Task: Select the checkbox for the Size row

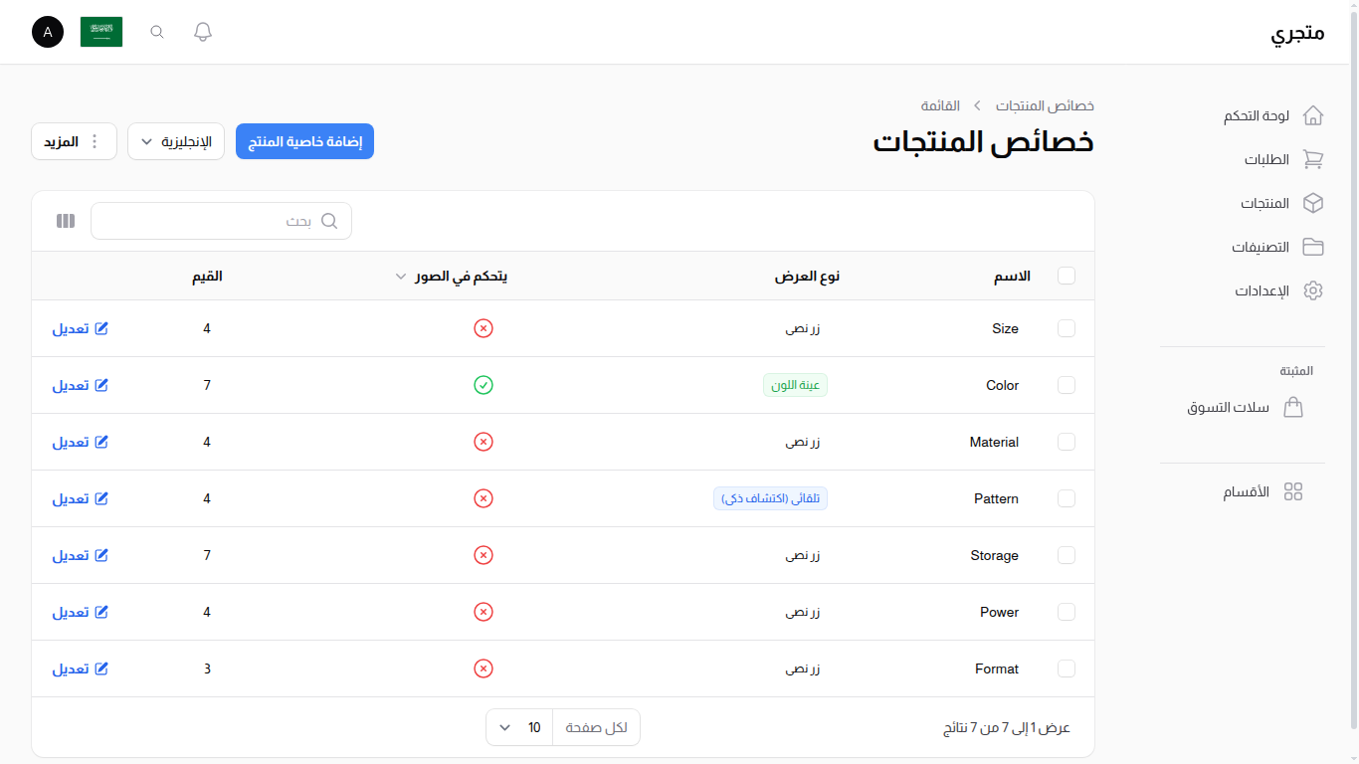Action: (1066, 328)
